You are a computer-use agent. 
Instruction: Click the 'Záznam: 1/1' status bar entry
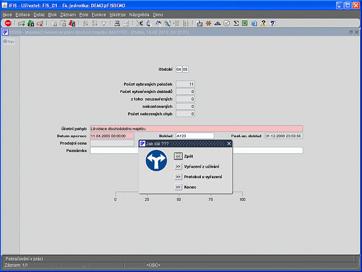pos(16,265)
